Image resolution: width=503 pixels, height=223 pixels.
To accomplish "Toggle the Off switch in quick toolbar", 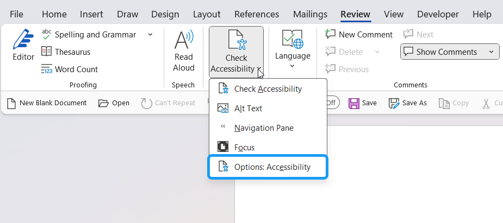I will click(332, 103).
